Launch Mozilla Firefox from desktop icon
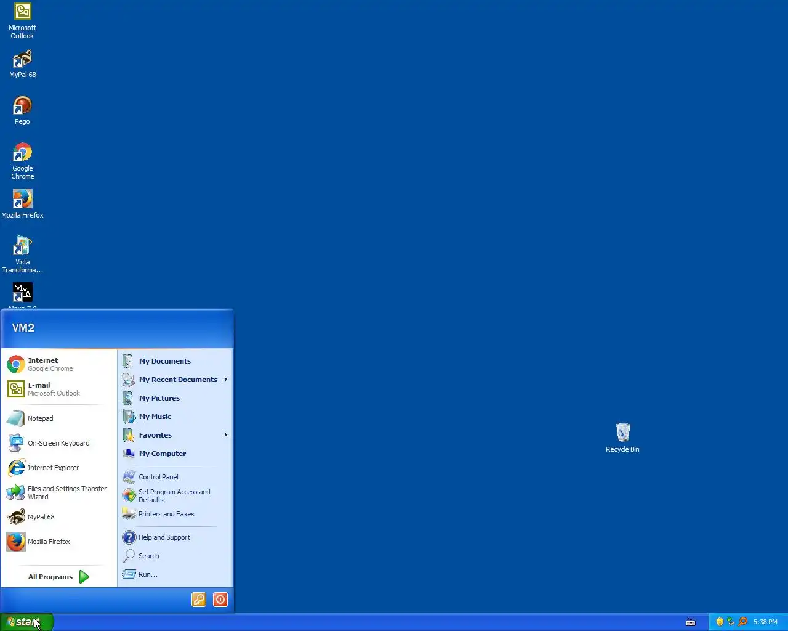This screenshot has width=788, height=631. click(x=22, y=205)
